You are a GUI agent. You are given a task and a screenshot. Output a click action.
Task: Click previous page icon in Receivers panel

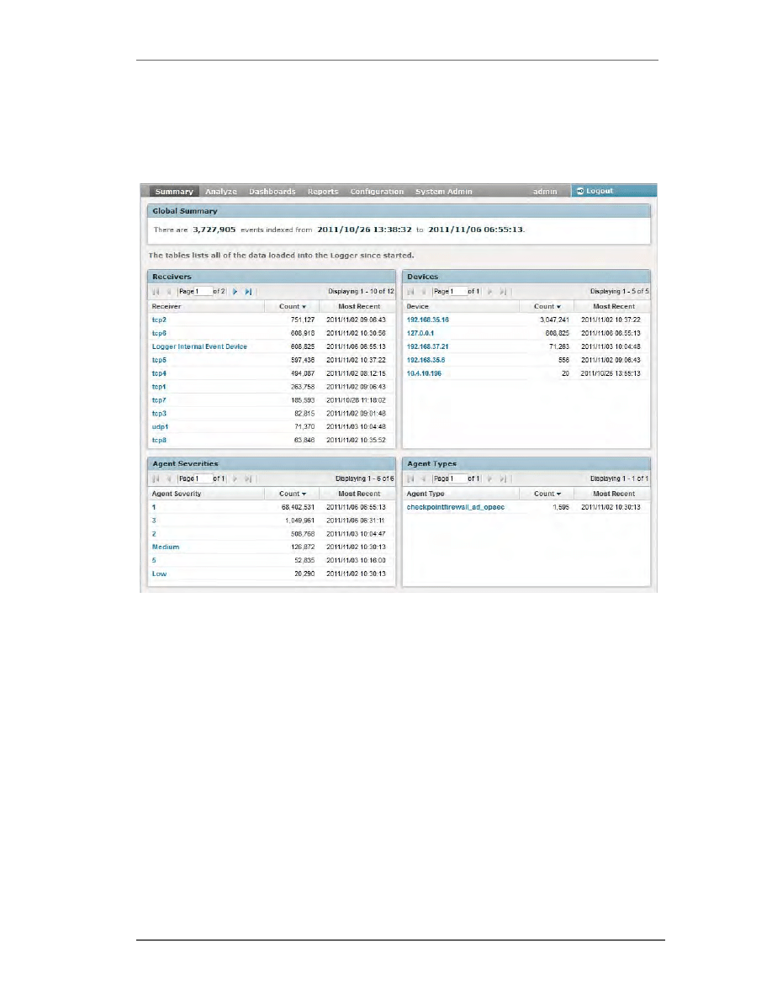point(168,292)
